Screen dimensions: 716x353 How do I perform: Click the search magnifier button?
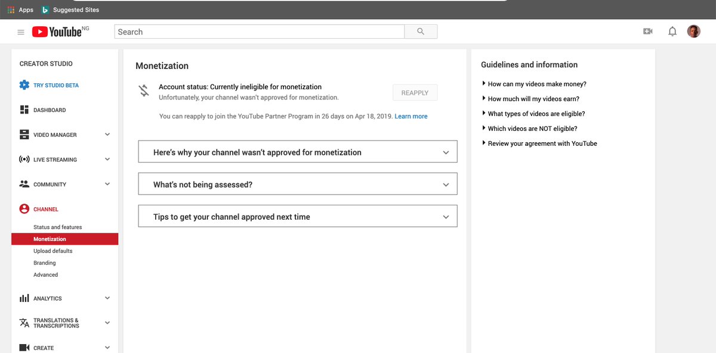click(421, 32)
